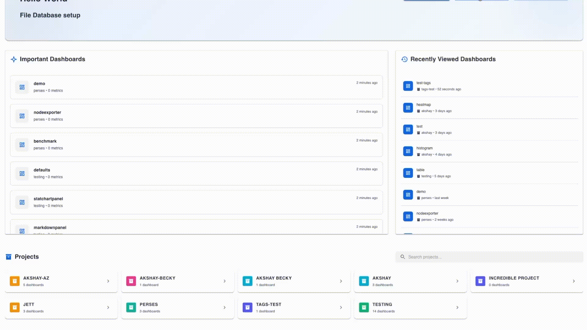The height and width of the screenshot is (330, 587).
Task: Click the heatmap dashboard icon in Recently Viewed
Action: coord(408,108)
